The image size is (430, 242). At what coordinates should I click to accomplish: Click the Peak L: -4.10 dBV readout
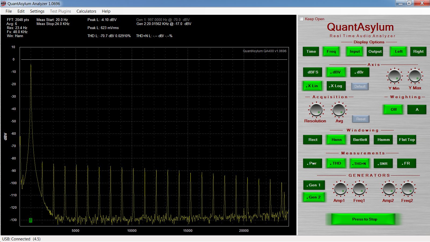102,20
